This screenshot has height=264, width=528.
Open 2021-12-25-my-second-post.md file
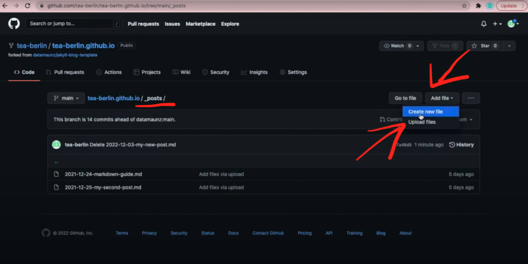(103, 187)
